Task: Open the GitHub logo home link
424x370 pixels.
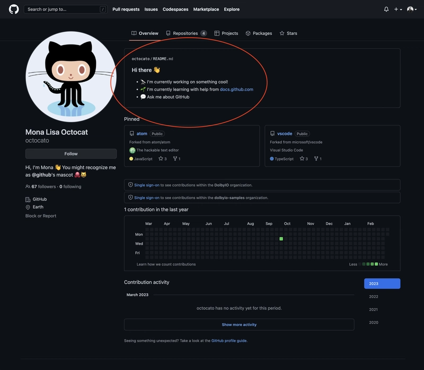Action: [14, 9]
